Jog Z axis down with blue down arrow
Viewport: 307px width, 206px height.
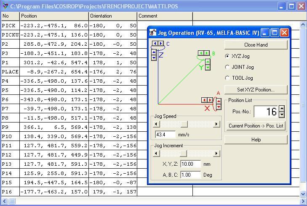tap(154, 58)
